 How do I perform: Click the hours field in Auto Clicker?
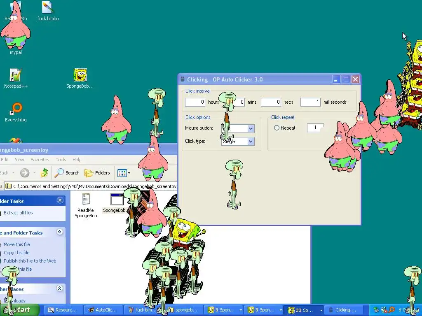point(195,102)
